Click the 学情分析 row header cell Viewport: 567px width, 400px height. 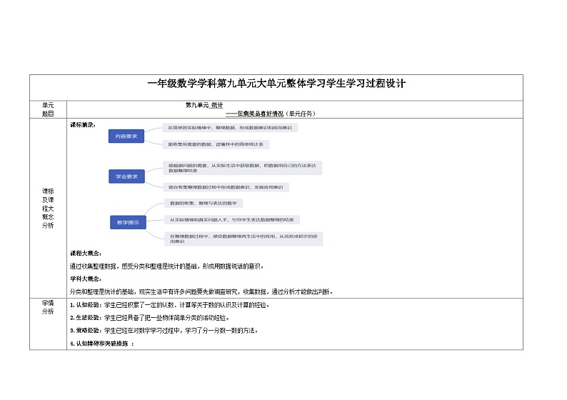pyautogui.click(x=48, y=307)
